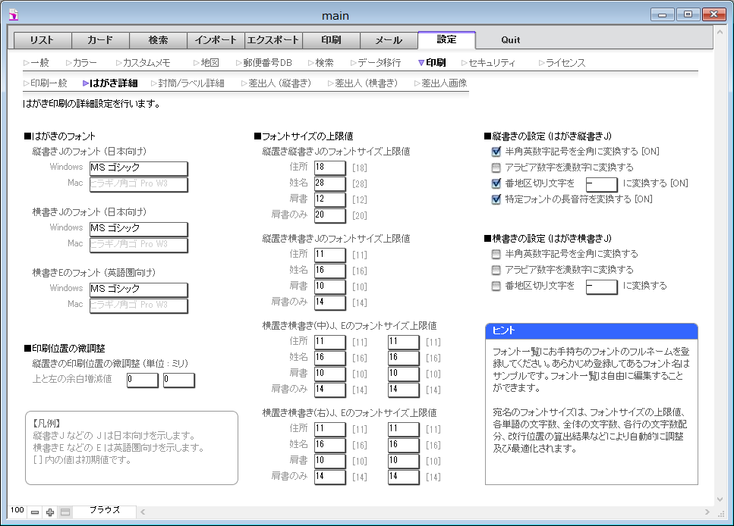Toggle the status toolbar show/hide icon

tap(65, 512)
